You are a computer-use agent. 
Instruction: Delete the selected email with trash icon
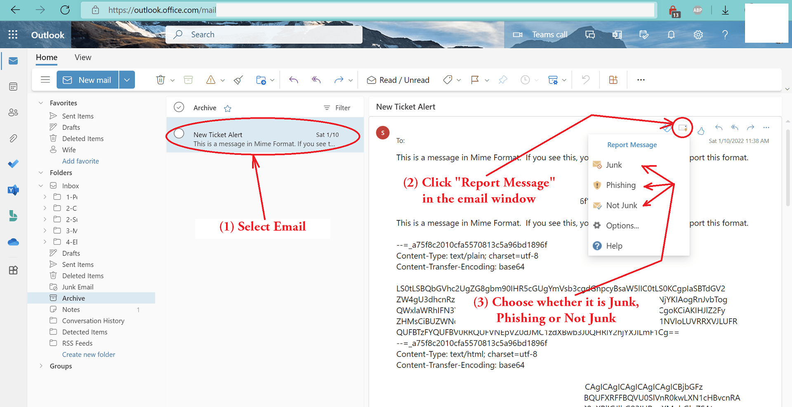click(160, 80)
